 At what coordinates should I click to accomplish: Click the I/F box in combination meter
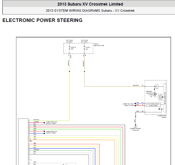[x=157, y=86]
